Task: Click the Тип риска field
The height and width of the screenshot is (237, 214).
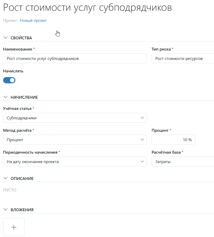Action: coord(183,59)
